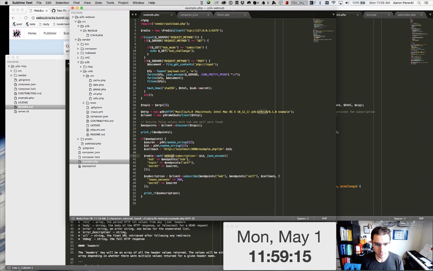433x271 pixels.
Task: Switch to the test.php tab
Action: click(371, 15)
